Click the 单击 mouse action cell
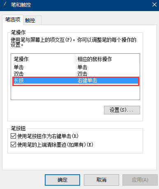Viewport: 159px width, 189px height. (82, 67)
